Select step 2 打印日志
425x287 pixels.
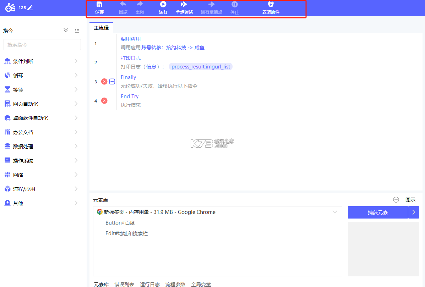(130, 58)
